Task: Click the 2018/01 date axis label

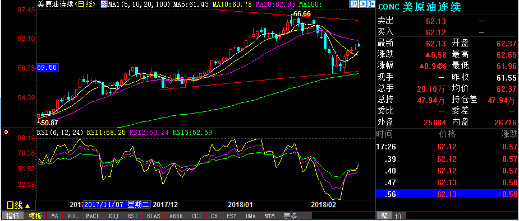Action: (x=241, y=205)
